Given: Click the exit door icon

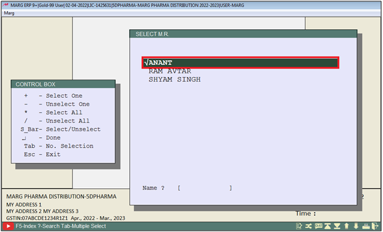Looking at the screenshot, I should [375, 226].
